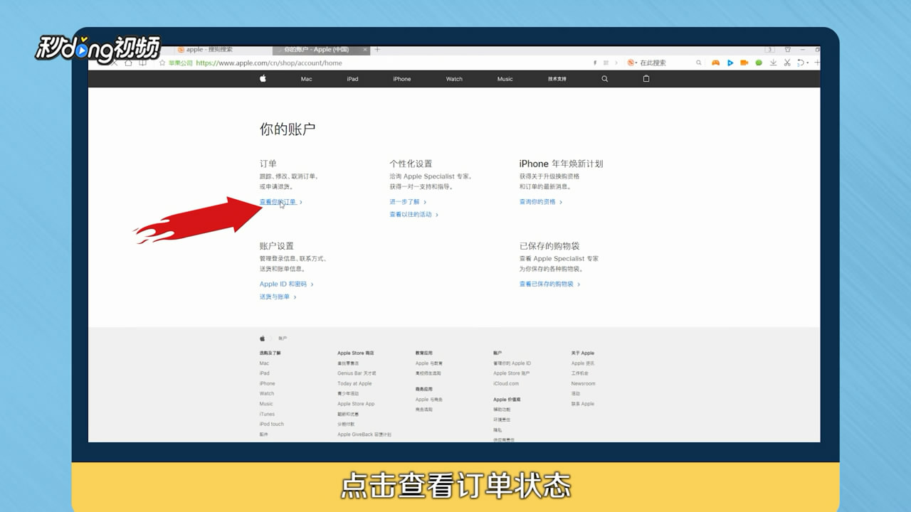Screen dimensions: 911x512
Task: Click the footer Mac link
Action: point(264,363)
